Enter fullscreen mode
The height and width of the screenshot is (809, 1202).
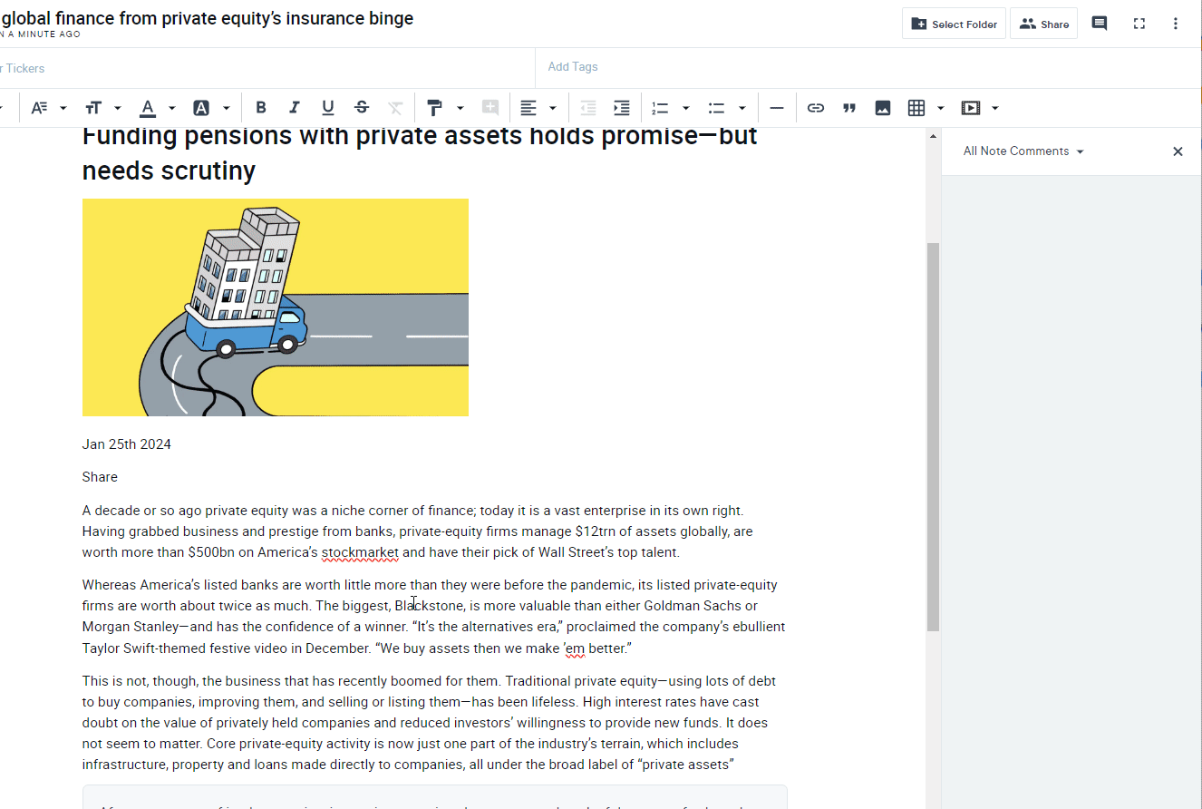pyautogui.click(x=1139, y=24)
